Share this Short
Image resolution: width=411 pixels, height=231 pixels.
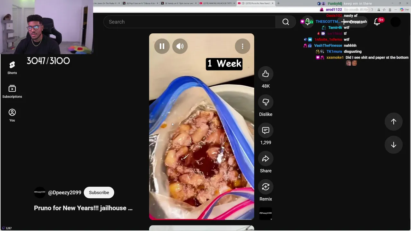266,159
